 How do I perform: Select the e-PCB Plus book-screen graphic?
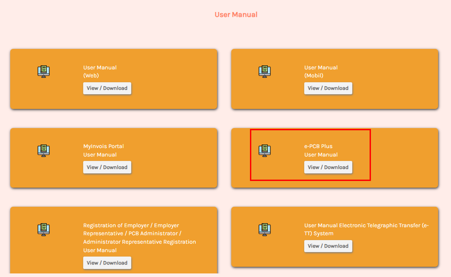(264, 150)
